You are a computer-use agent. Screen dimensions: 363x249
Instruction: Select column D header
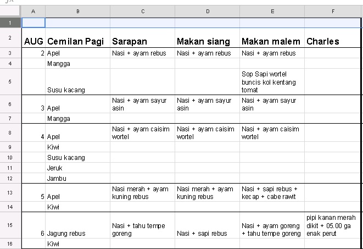[x=208, y=12]
